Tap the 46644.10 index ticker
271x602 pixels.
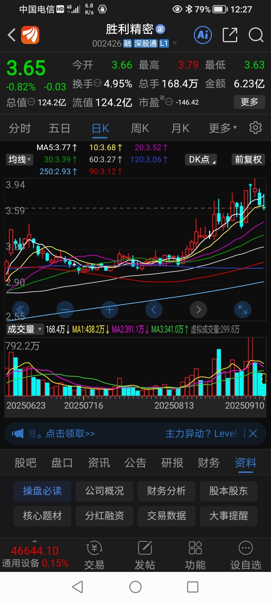click(x=35, y=551)
